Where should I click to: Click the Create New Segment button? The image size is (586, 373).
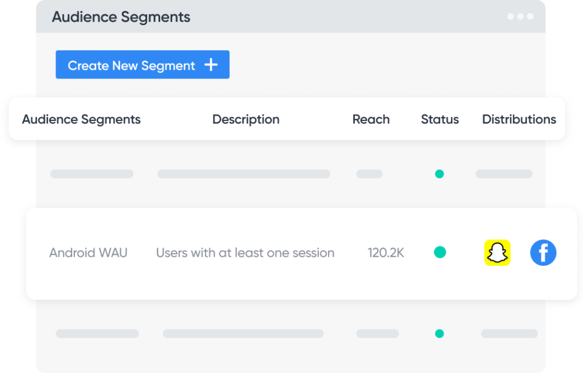pos(142,65)
